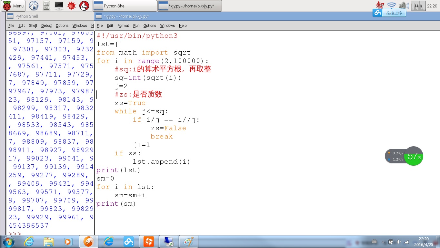Click the code line 'from math import sqrt'

point(144,52)
